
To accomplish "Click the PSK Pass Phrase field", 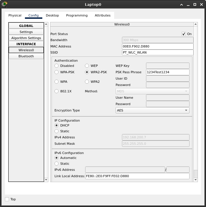I will click(x=167, y=72).
